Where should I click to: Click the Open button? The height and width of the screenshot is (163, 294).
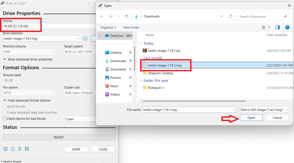[x=251, y=118]
